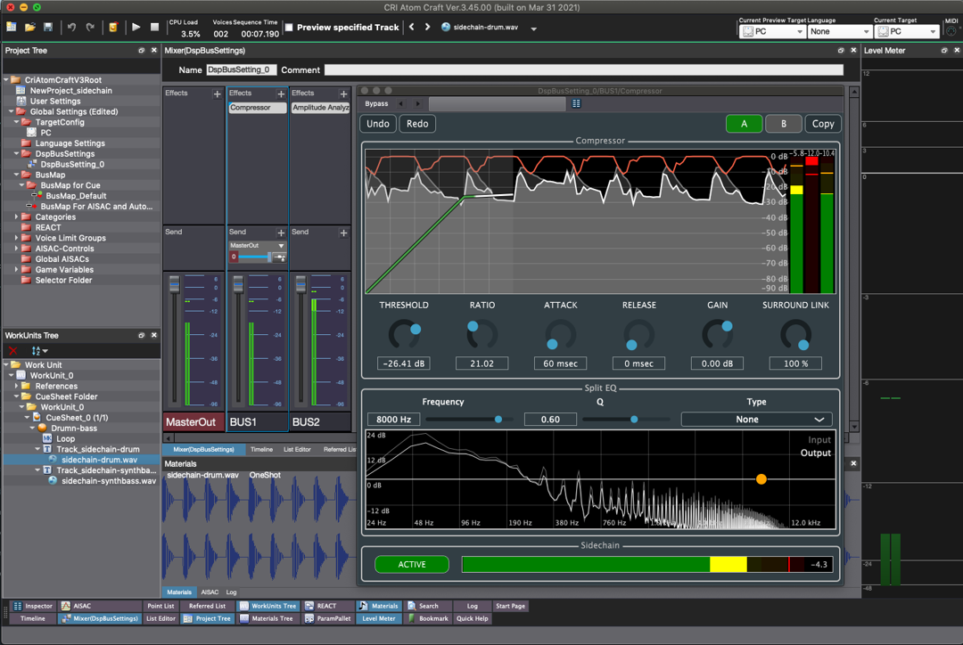Click the Stop playback icon
Image resolution: width=963 pixels, height=645 pixels.
point(157,27)
